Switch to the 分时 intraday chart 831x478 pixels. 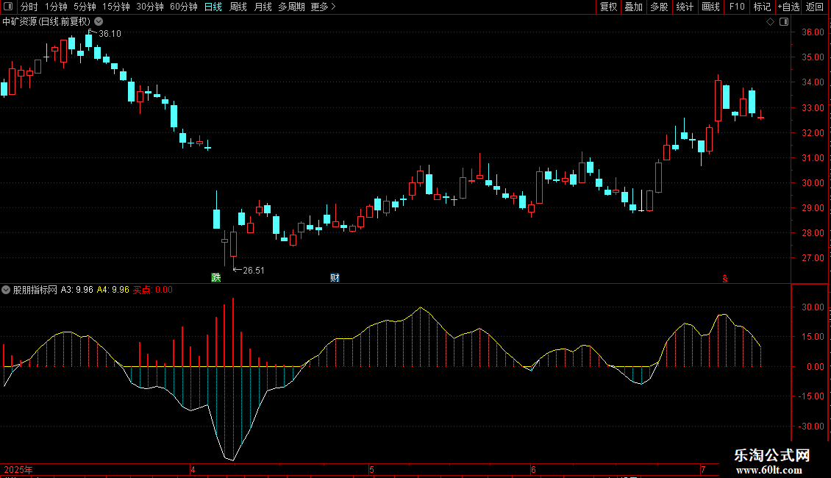(x=29, y=7)
